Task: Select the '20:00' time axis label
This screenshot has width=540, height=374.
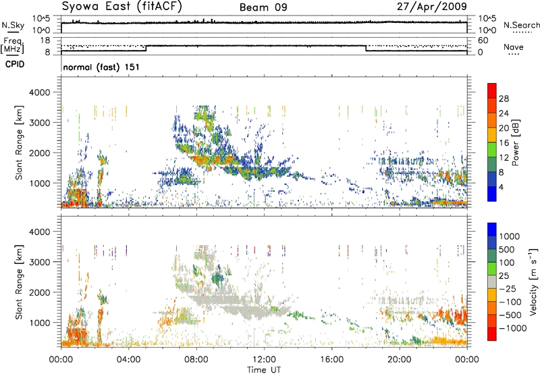Action: click(400, 360)
